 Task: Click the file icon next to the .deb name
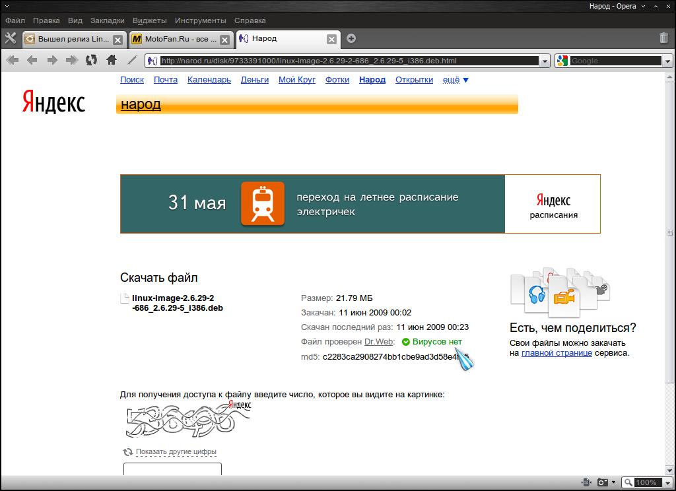125,298
